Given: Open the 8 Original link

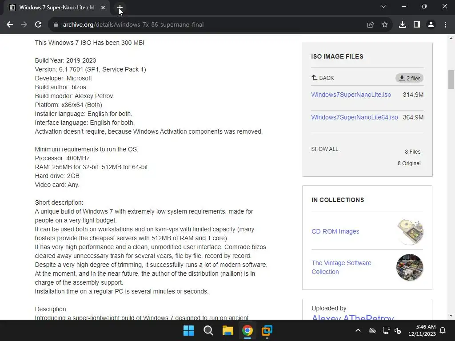Looking at the screenshot, I should (x=409, y=163).
